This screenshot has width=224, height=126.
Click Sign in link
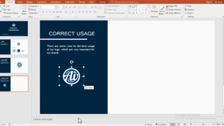209,2
